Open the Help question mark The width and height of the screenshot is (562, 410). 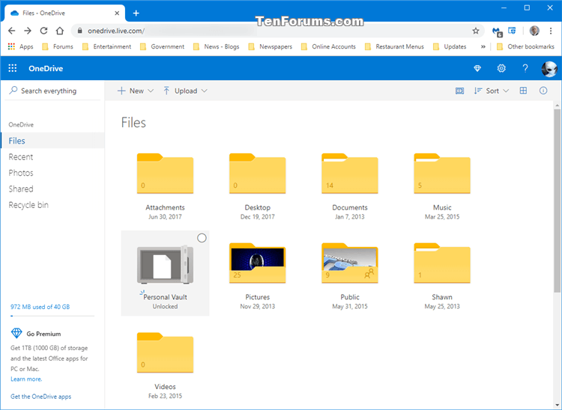coord(525,68)
